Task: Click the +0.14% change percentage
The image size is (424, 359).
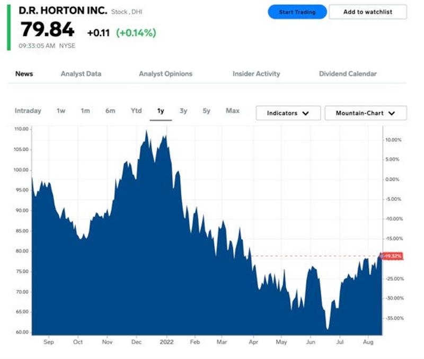Action: (x=136, y=33)
